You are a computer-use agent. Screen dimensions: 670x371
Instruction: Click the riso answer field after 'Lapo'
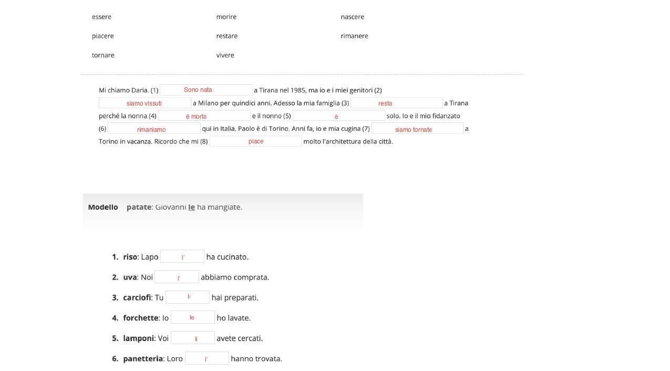click(182, 257)
